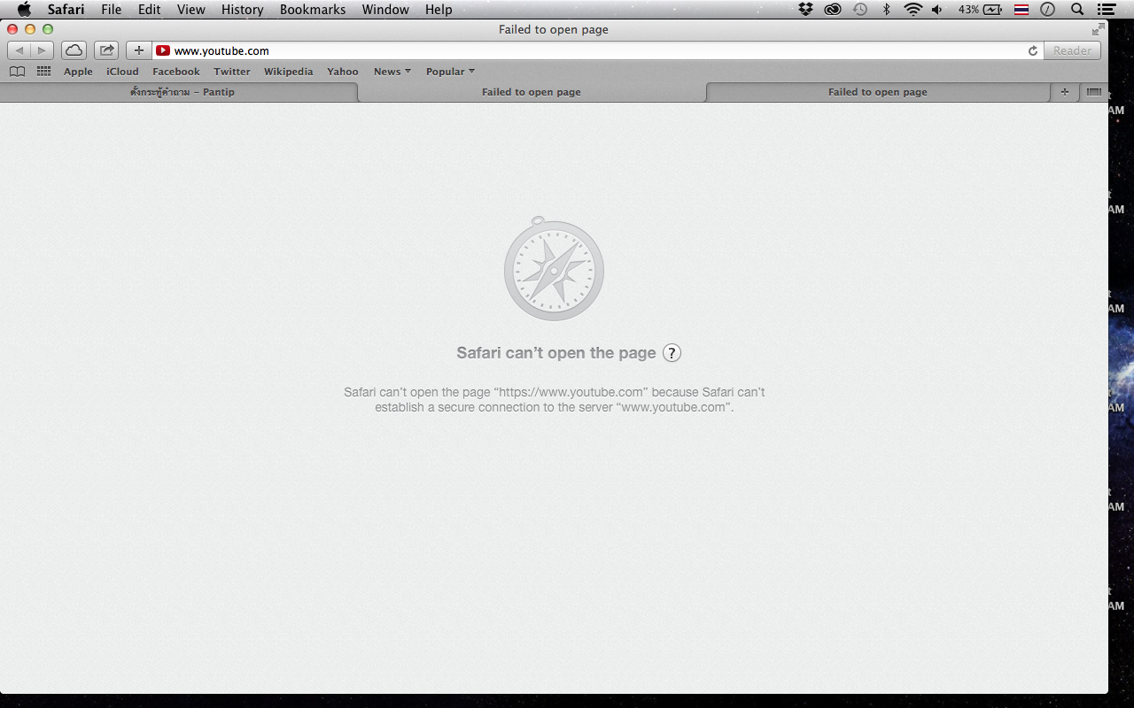Open the Facebook bookmark
The image size is (1134, 708).
(176, 72)
